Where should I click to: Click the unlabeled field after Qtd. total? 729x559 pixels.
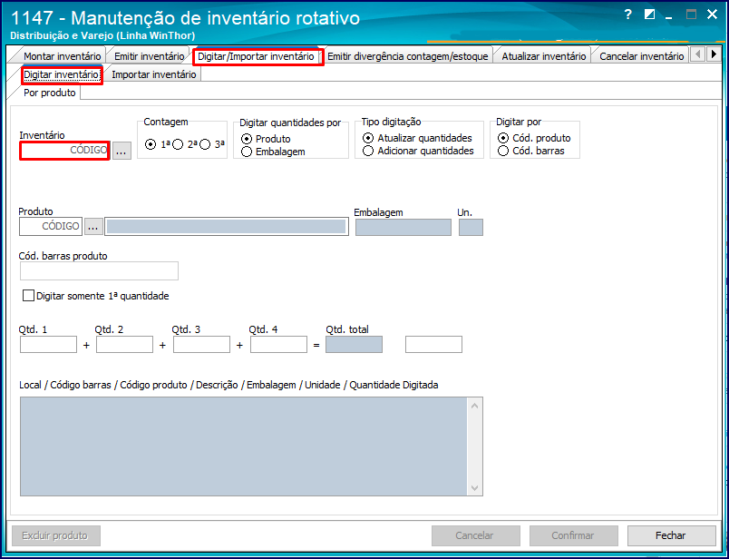click(x=433, y=345)
